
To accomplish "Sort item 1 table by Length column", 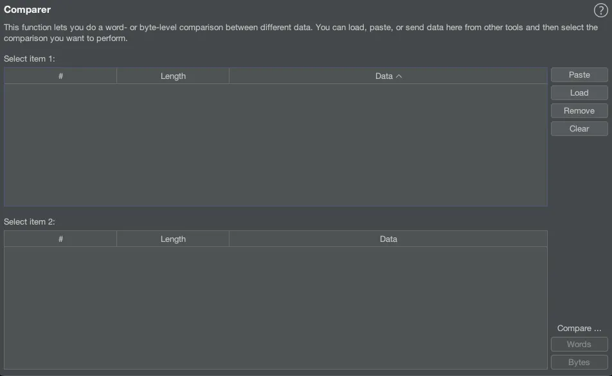I will (x=173, y=76).
